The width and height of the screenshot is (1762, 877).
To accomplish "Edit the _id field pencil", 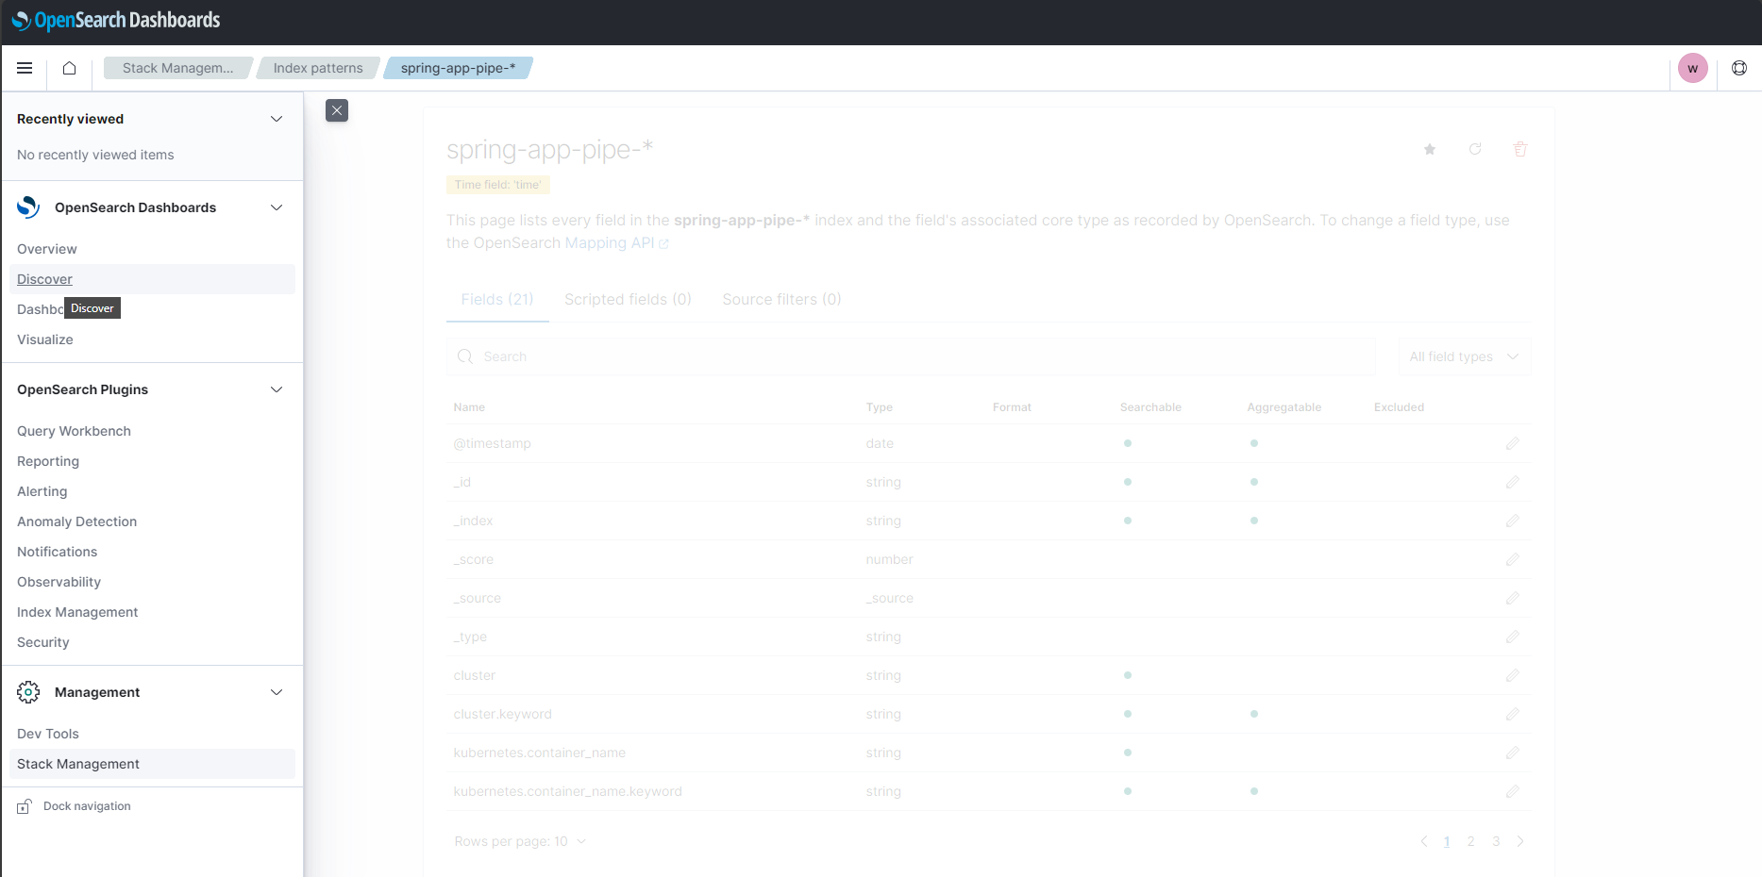I will (1513, 482).
